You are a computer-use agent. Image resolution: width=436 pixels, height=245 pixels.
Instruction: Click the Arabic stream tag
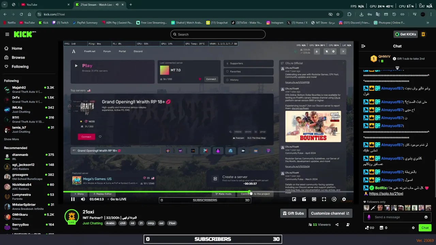point(110,223)
